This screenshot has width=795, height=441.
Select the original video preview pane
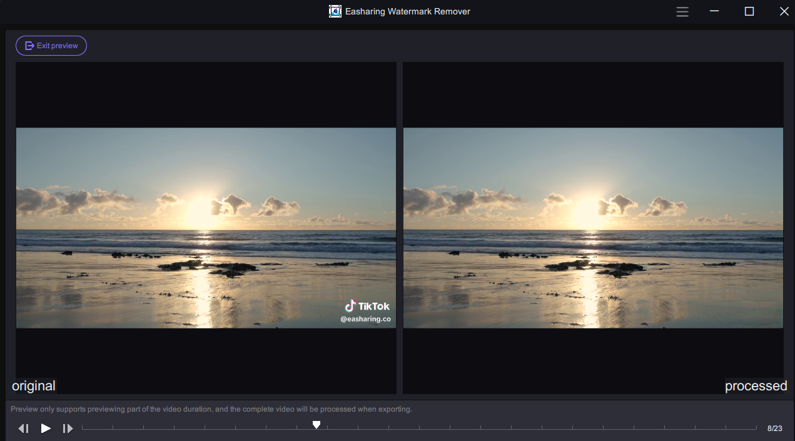(x=206, y=228)
